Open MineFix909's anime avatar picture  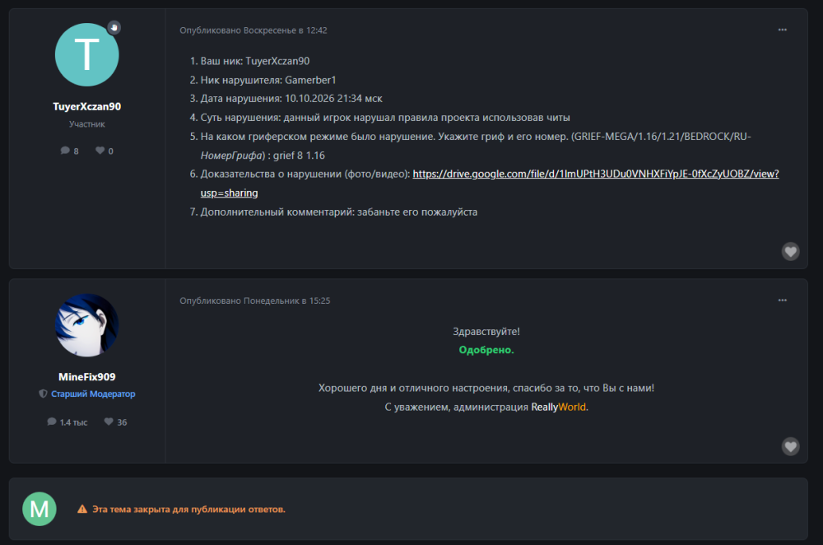86,325
